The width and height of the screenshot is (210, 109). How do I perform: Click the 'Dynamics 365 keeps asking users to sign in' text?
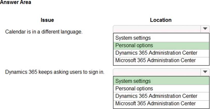click(x=55, y=72)
